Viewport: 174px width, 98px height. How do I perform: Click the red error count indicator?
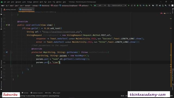(161, 13)
